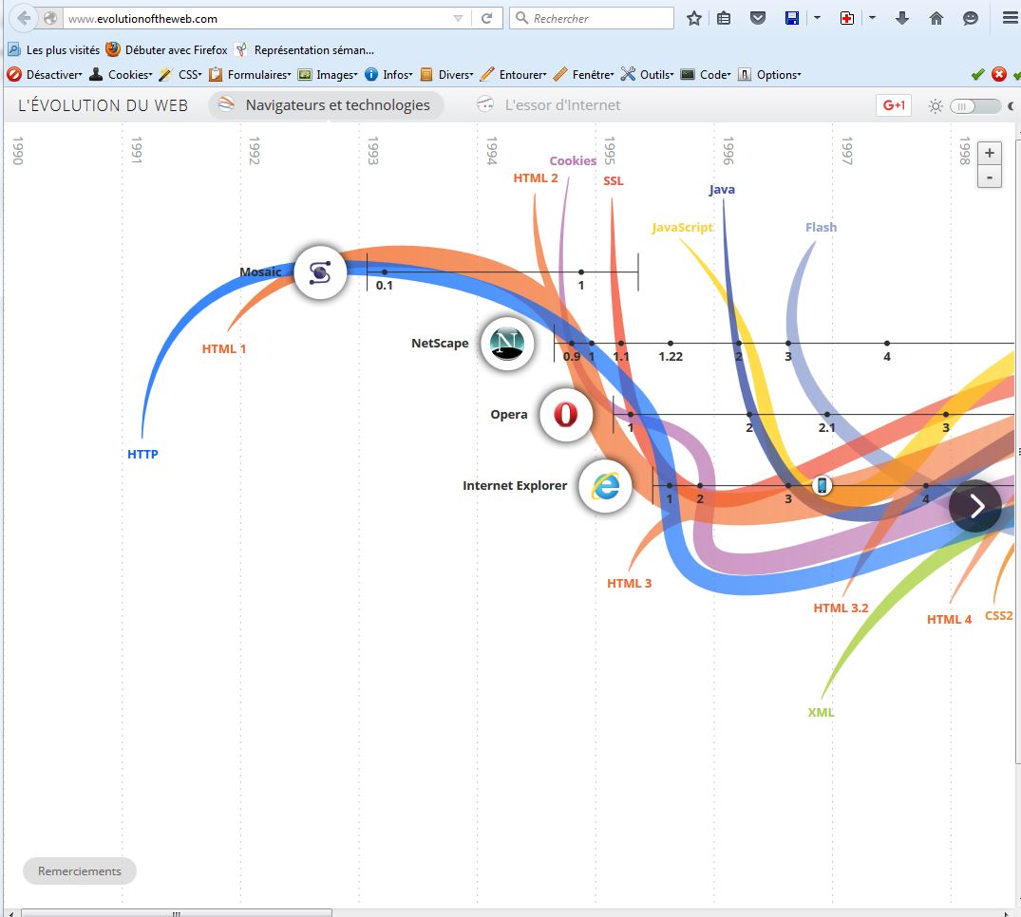Select the Opera browser icon
Image resolution: width=1021 pixels, height=917 pixels.
pyautogui.click(x=566, y=415)
